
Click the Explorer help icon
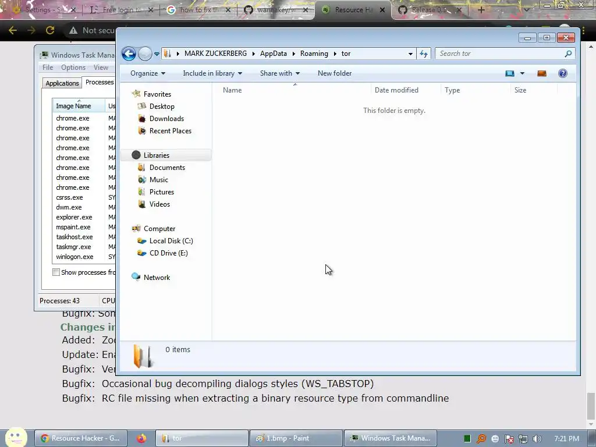coord(563,73)
